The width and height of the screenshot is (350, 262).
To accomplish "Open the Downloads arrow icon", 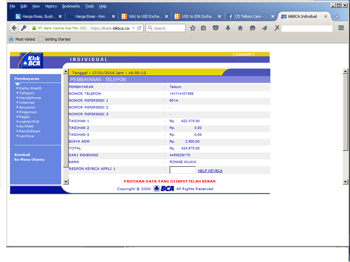I will [x=228, y=28].
